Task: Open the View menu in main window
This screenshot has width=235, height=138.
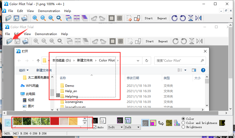Action: [31, 11]
